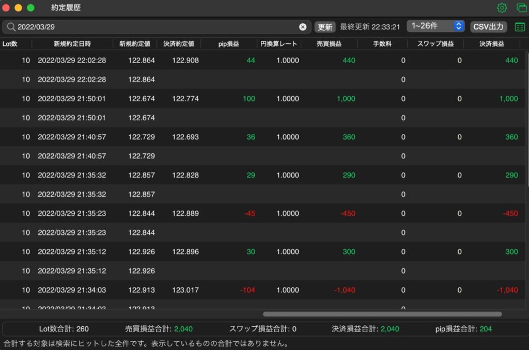Click the Lot数合計: 260 summary

click(64, 329)
